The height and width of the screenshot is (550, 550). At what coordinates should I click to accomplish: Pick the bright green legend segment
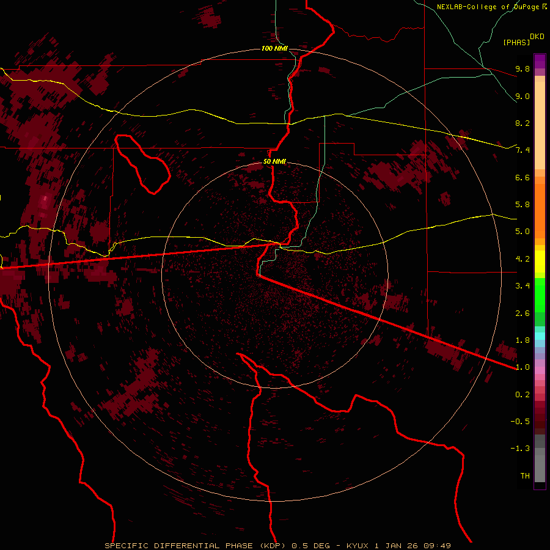540,296
